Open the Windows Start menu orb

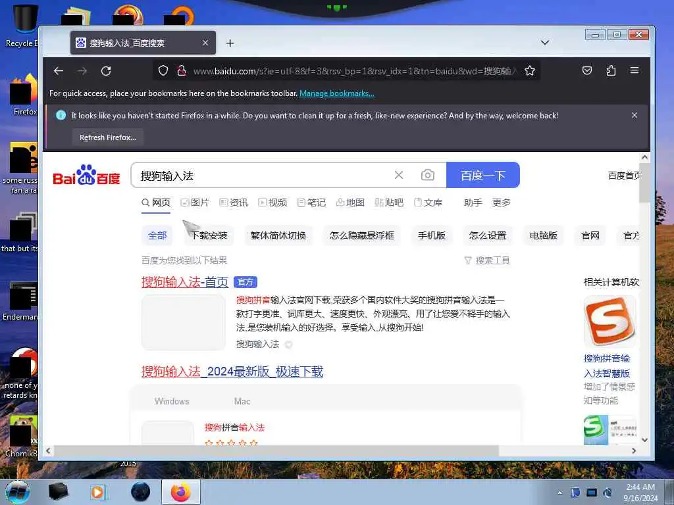click(x=18, y=492)
